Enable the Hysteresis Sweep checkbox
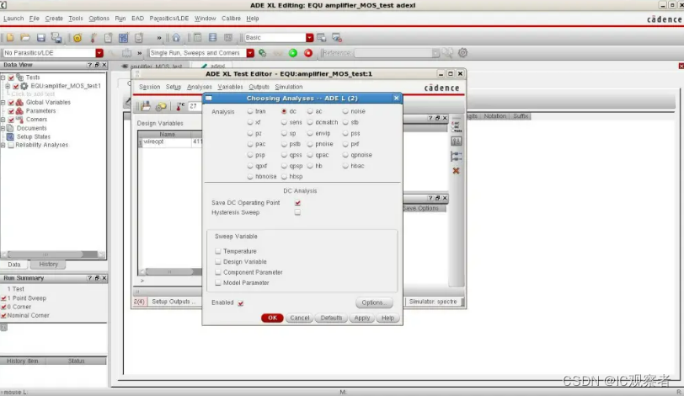Screen dimensions: 684x396 pos(297,212)
